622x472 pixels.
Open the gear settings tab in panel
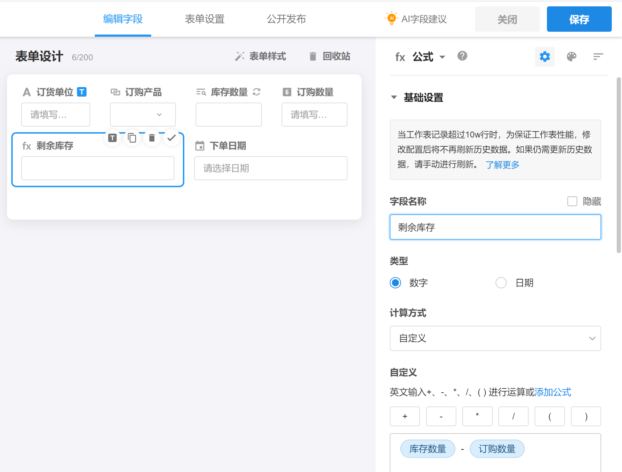point(544,57)
